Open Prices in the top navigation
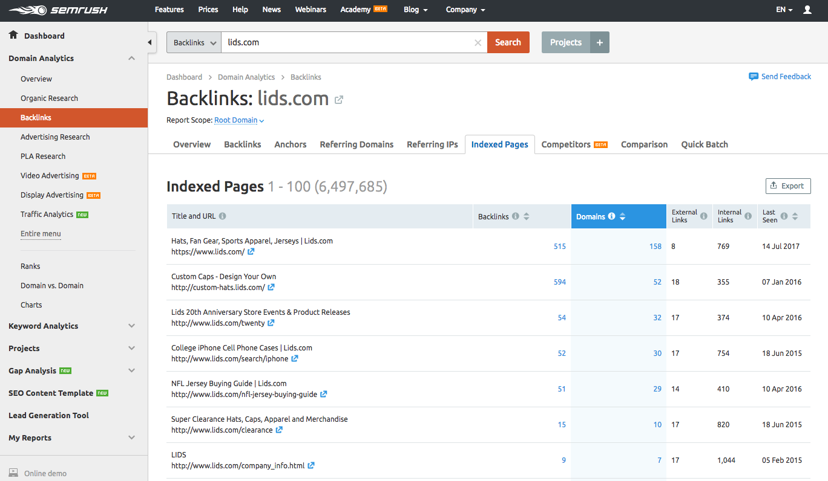 [x=208, y=10]
